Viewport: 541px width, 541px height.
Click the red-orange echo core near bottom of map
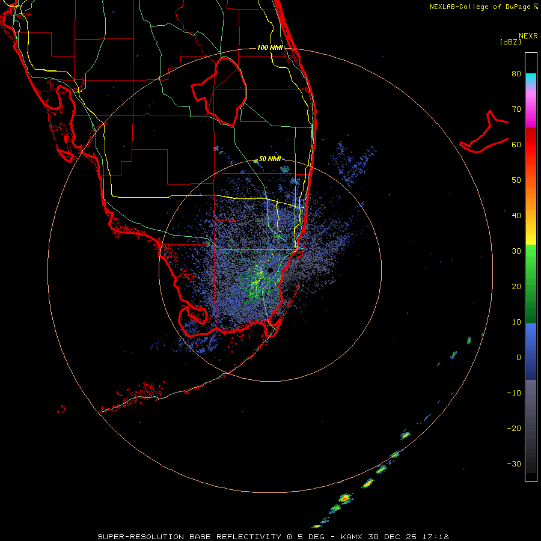coord(344,498)
